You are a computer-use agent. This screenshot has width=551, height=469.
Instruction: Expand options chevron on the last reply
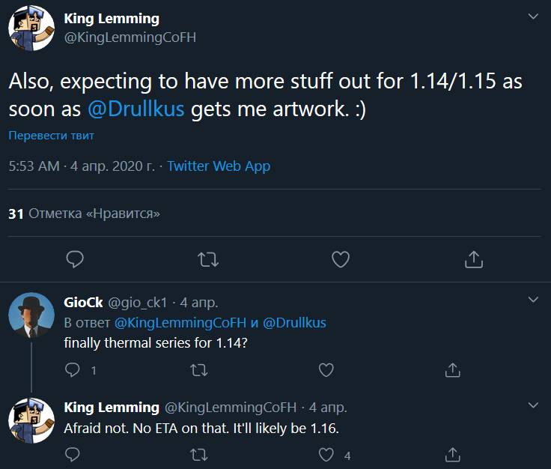click(x=533, y=405)
